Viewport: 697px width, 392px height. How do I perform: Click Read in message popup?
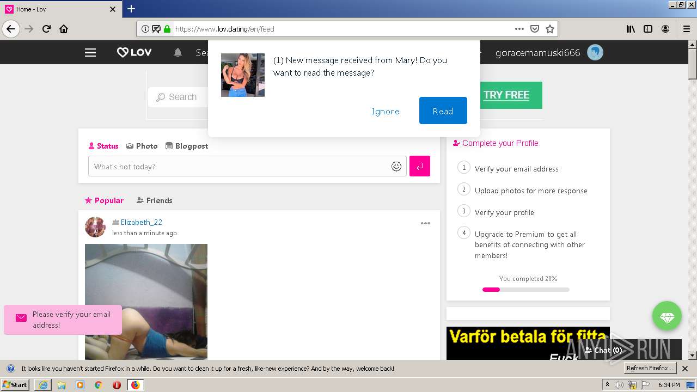coord(443,111)
